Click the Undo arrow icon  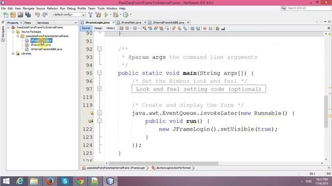[37, 15]
